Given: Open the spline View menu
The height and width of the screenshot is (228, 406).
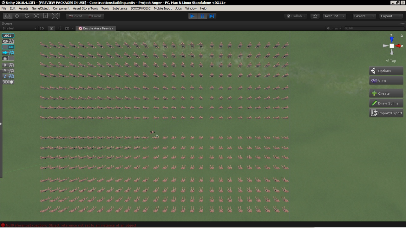Looking at the screenshot, I should click(386, 81).
